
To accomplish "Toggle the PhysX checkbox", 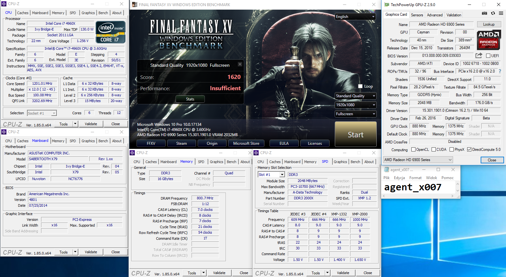I will click(x=451, y=150).
